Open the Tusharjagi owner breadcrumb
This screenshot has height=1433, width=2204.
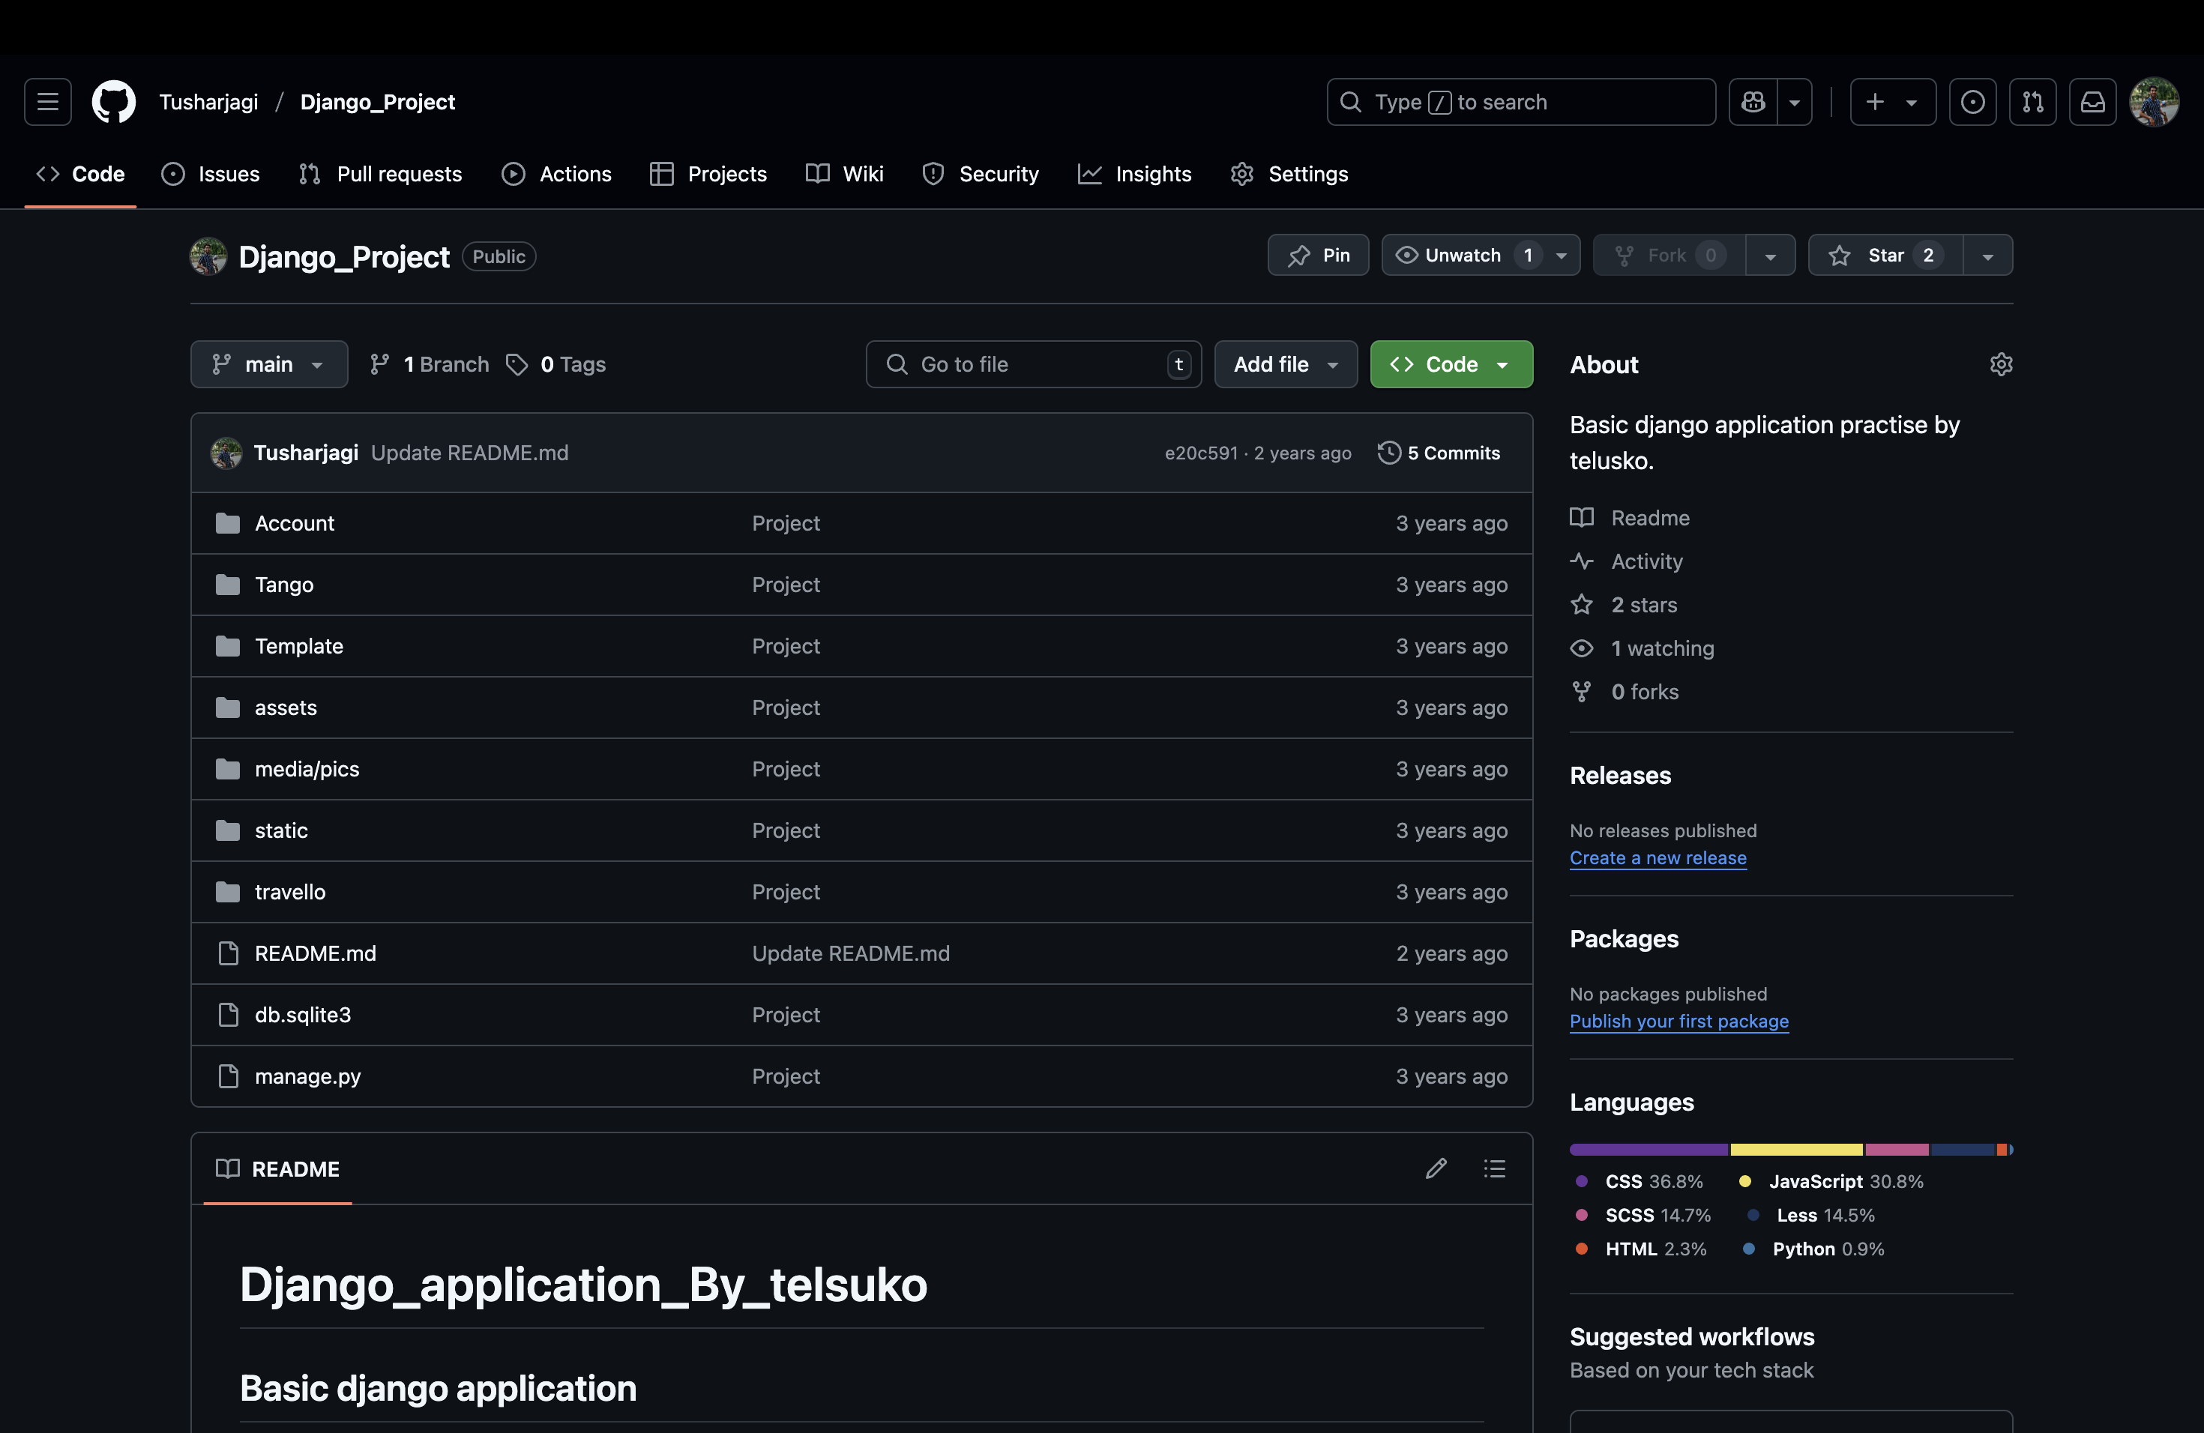tap(208, 102)
